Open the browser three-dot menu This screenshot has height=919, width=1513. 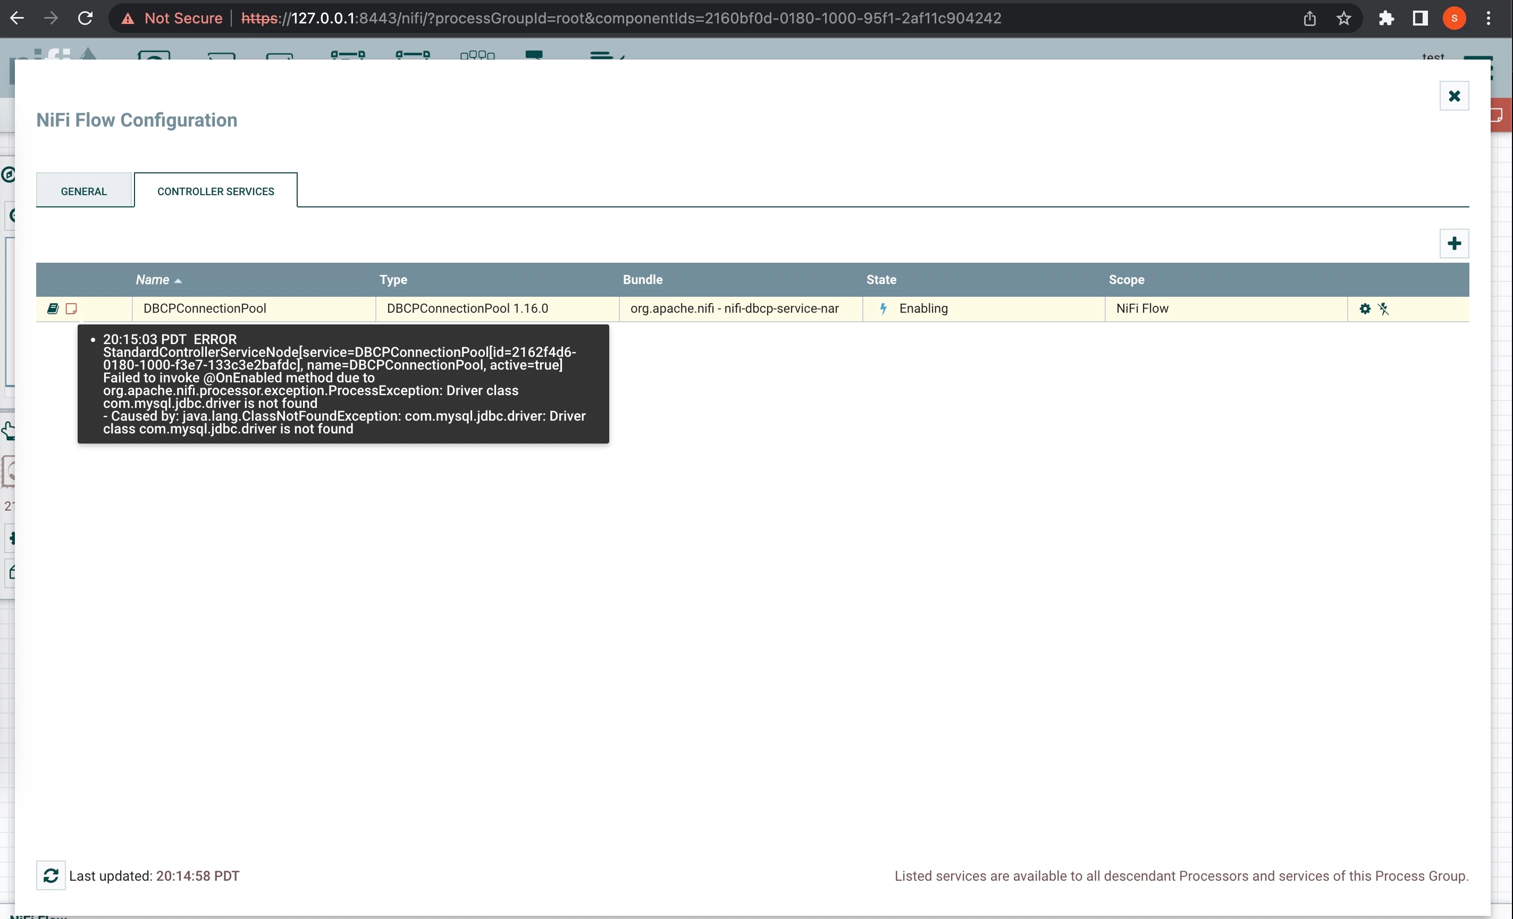tap(1488, 19)
